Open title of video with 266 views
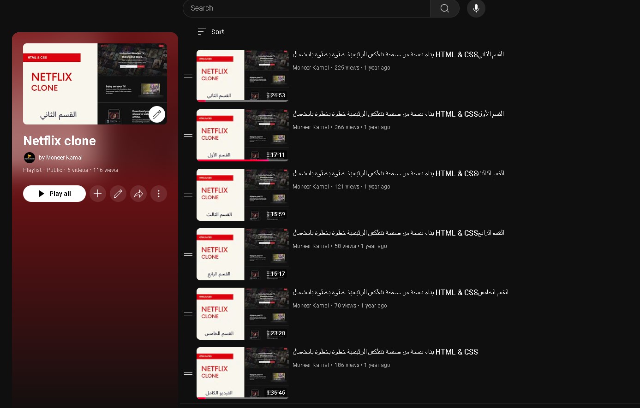The image size is (640, 408). point(398,114)
